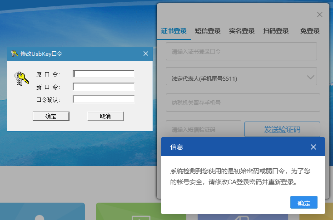
Task: Focus the 原口令 input field
Action: (104, 74)
